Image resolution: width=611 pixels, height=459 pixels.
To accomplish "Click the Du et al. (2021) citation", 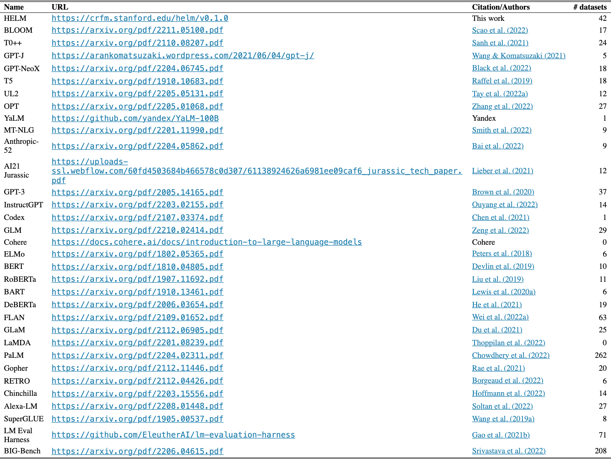I will [x=497, y=330].
